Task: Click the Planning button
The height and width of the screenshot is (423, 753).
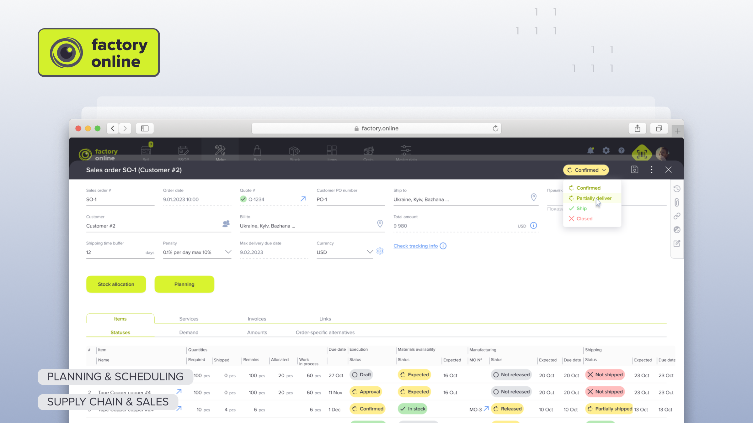Action: click(x=184, y=284)
